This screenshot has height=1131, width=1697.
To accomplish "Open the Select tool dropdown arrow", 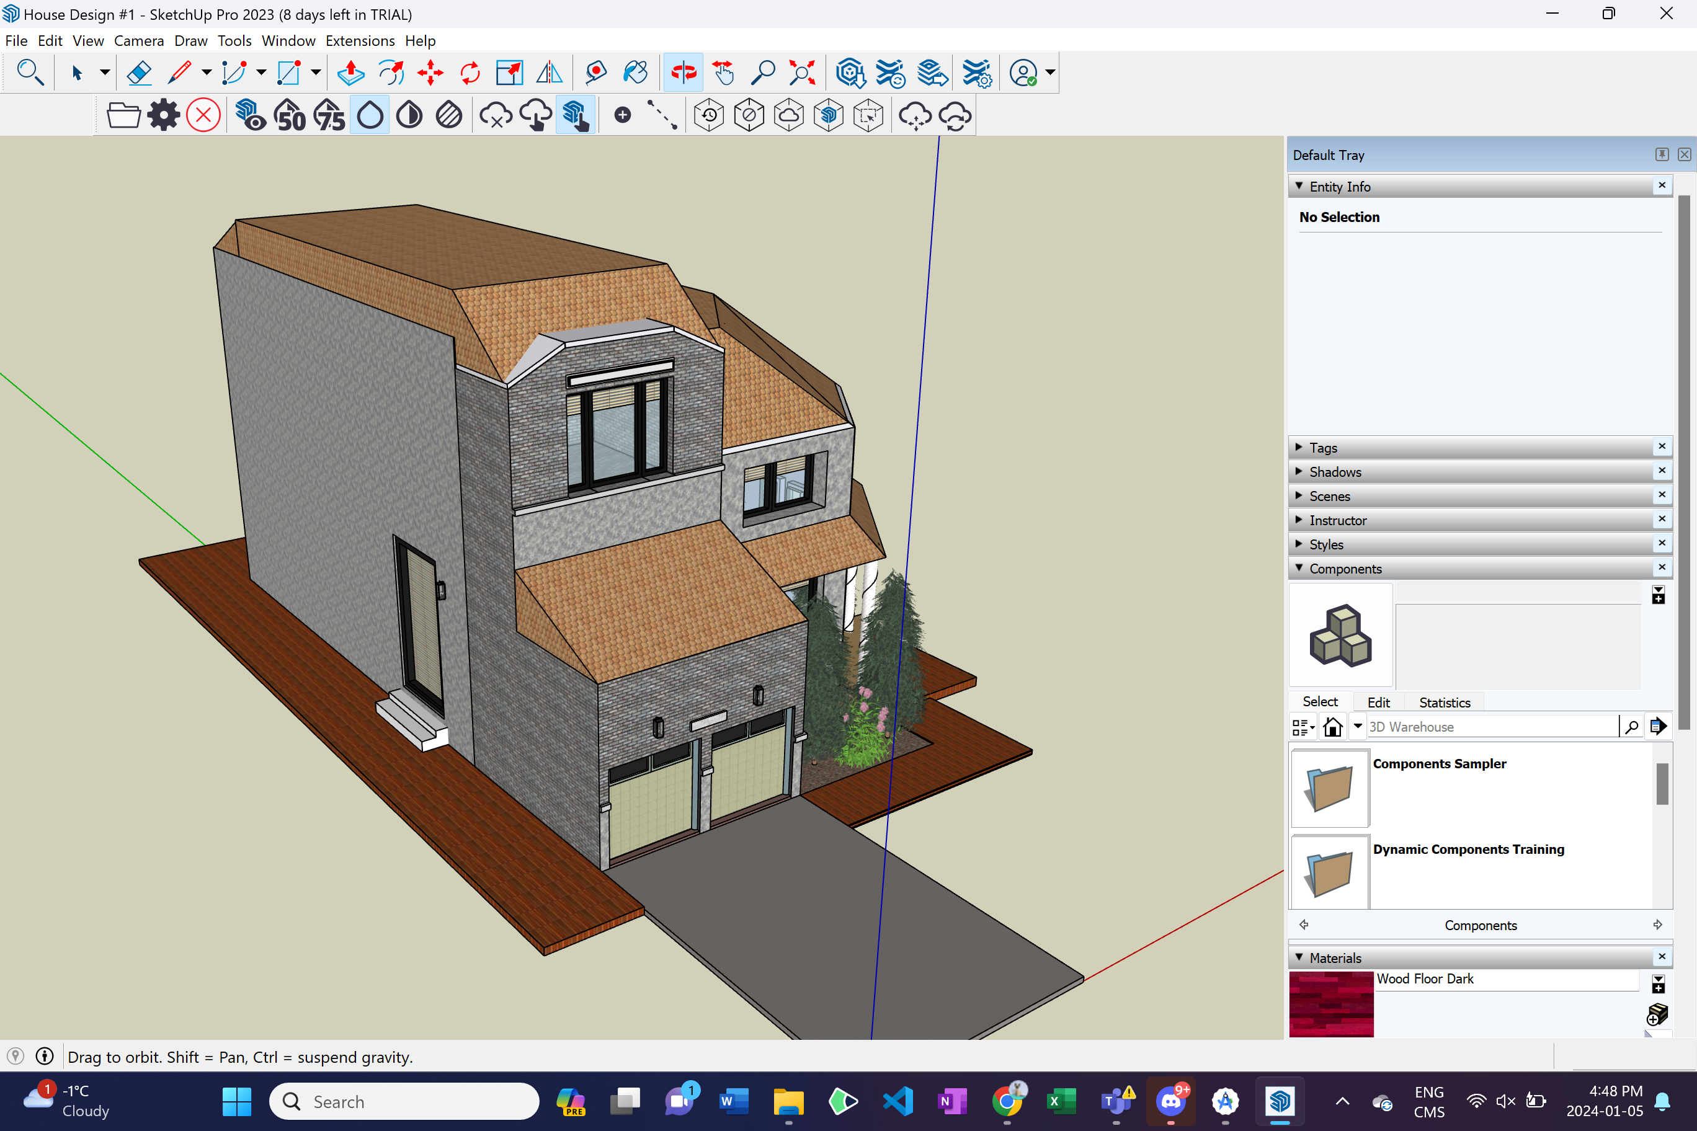I will click(x=105, y=72).
